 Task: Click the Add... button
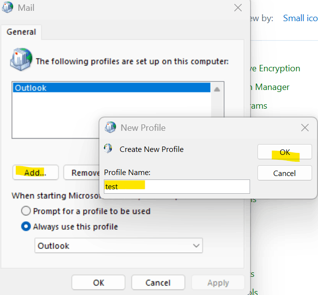[x=35, y=173]
